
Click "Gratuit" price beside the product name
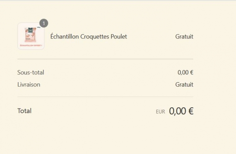(x=184, y=37)
